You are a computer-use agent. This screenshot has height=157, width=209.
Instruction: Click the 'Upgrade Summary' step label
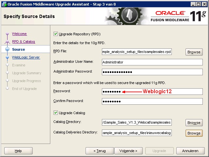tap(27, 73)
